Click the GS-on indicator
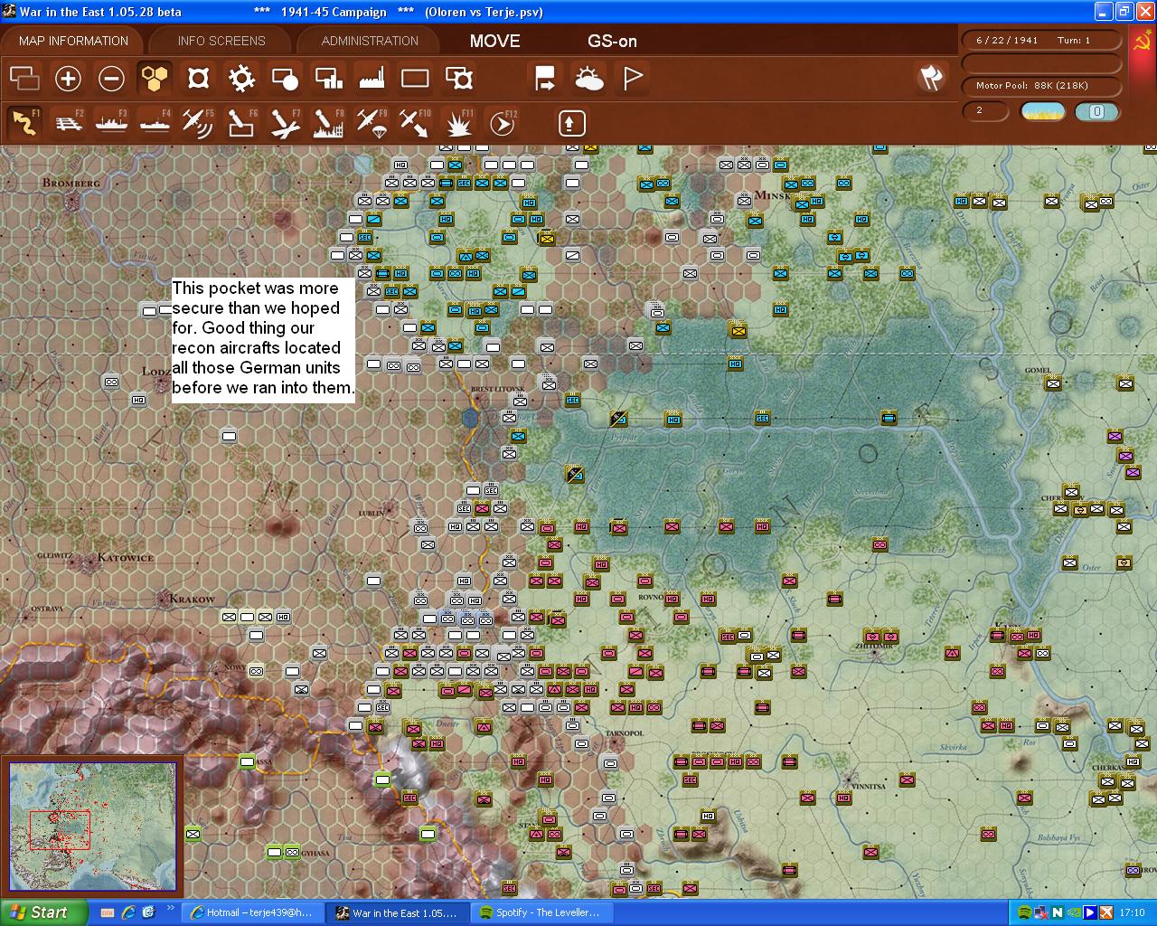Viewport: 1157px width, 926px height. (612, 41)
